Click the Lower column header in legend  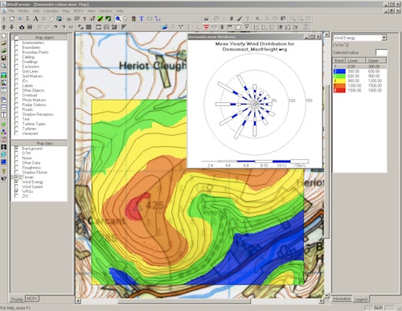point(355,61)
